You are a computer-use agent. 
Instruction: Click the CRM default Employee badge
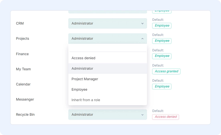[x=162, y=26]
